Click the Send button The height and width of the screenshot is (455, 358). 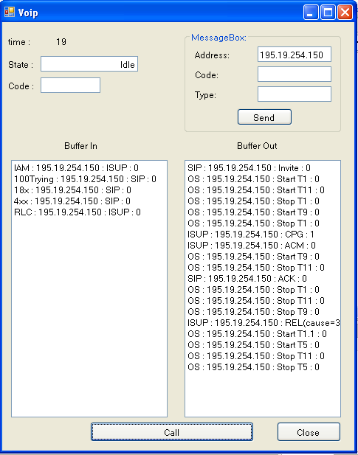[x=264, y=117]
